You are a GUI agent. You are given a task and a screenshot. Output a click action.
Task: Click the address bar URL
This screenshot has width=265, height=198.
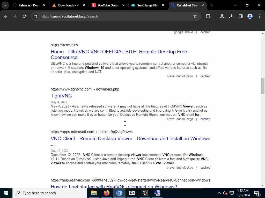click(69, 16)
